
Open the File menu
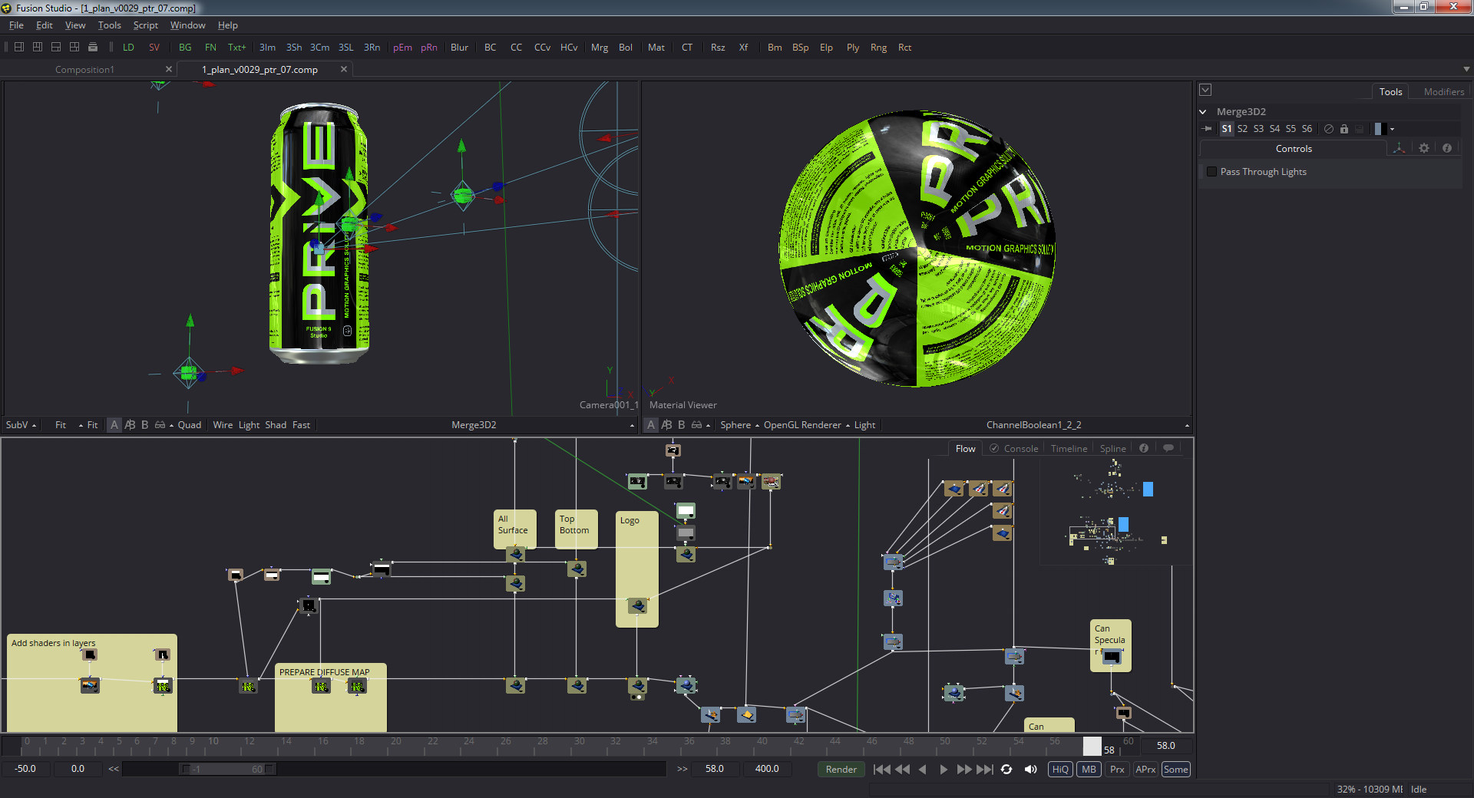pos(16,25)
